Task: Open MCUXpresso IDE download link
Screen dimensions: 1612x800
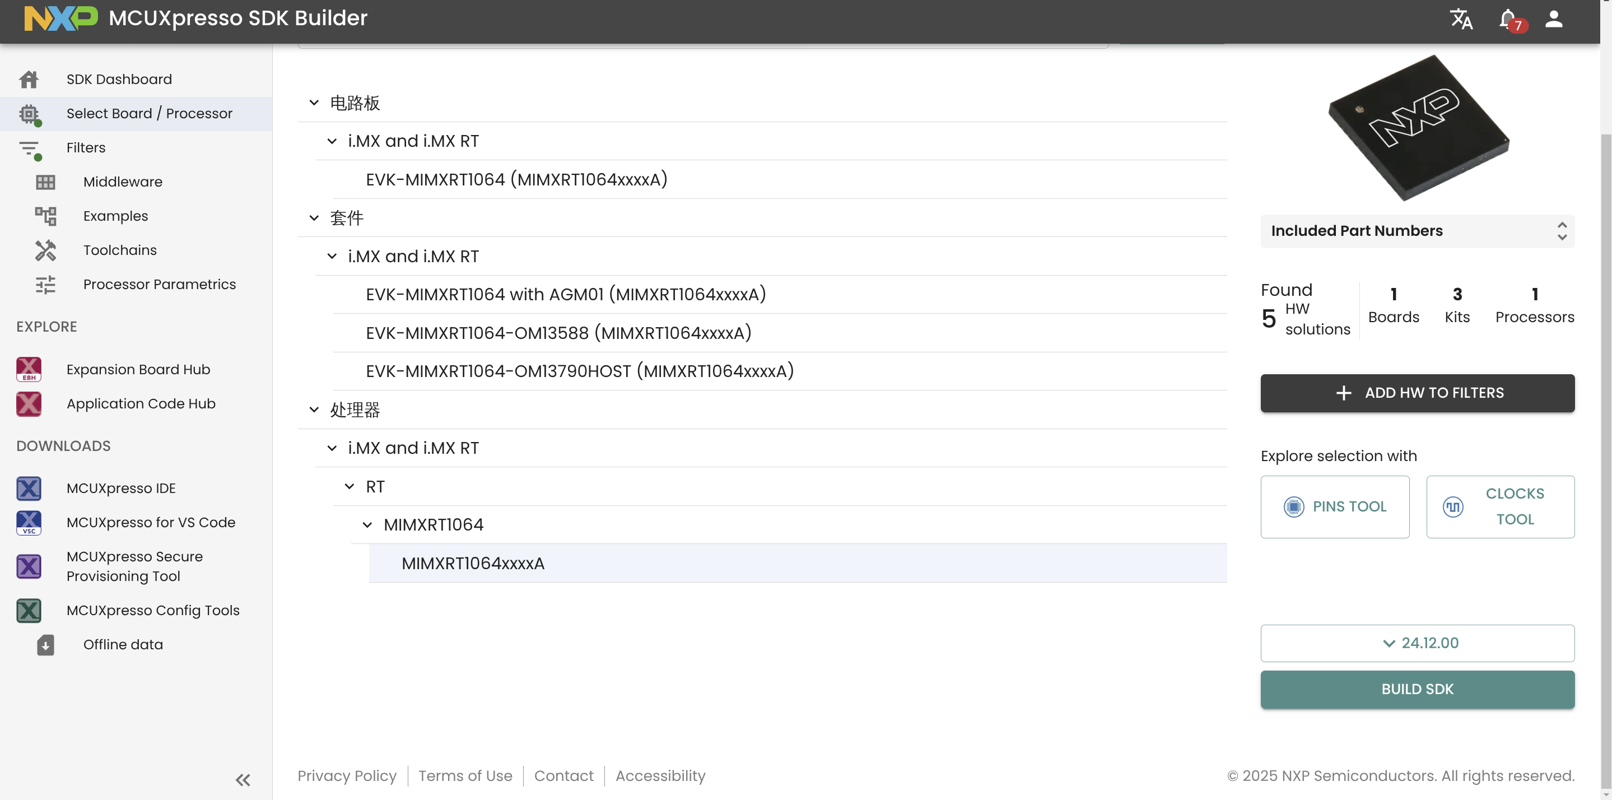Action: click(x=121, y=489)
